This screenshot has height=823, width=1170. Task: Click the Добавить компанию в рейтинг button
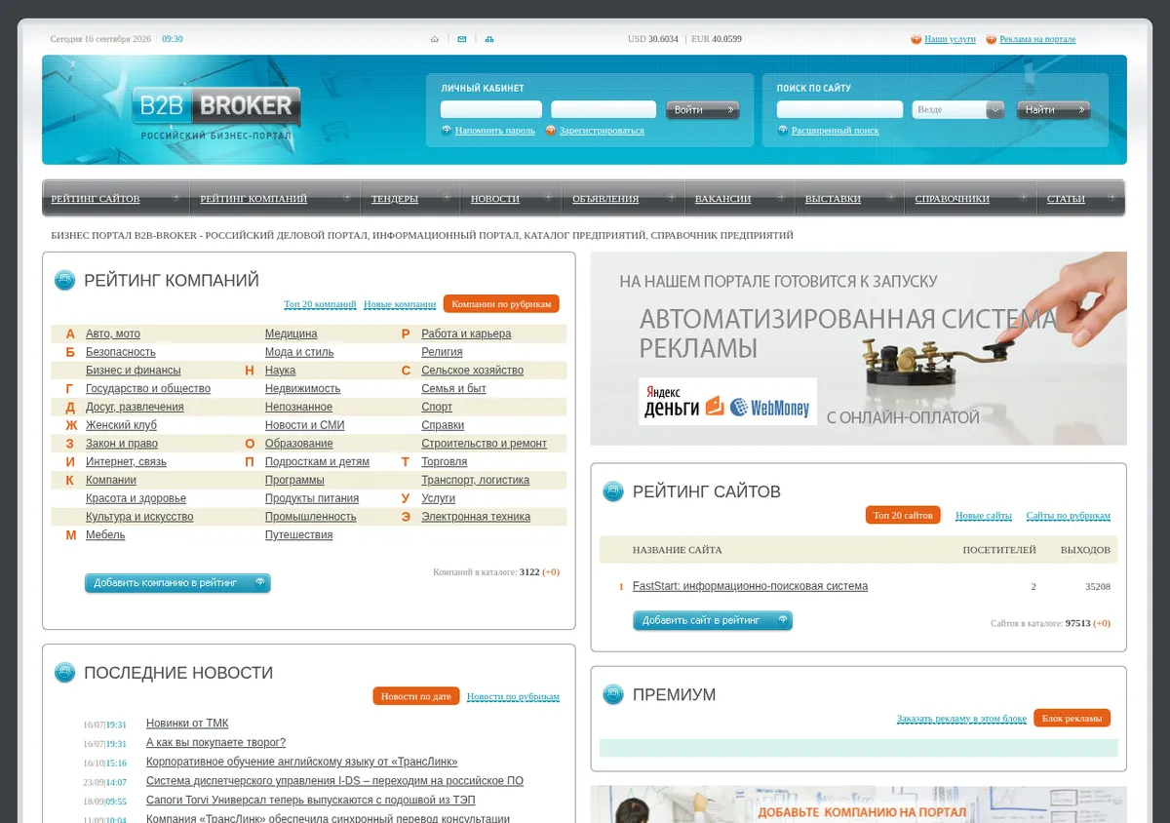[177, 583]
